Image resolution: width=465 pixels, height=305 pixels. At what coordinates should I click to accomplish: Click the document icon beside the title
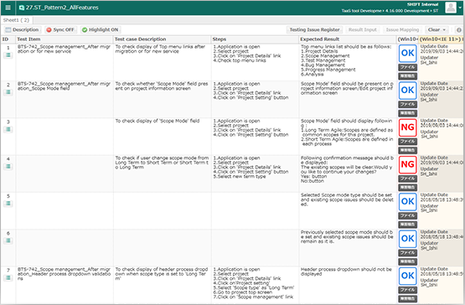pyautogui.click(x=21, y=8)
